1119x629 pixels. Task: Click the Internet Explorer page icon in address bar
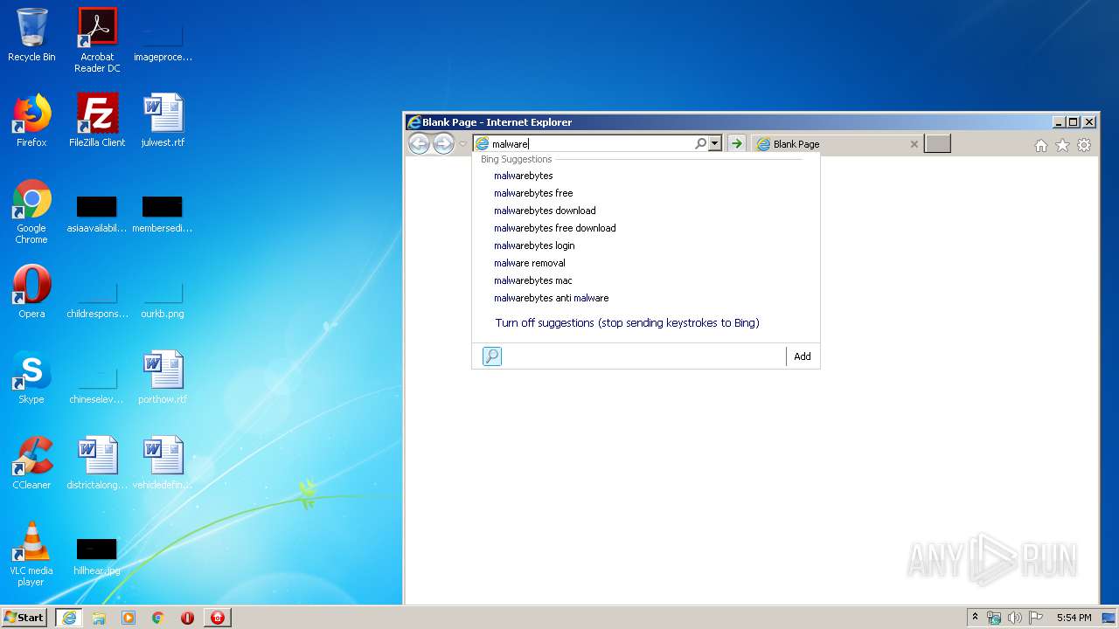(482, 144)
